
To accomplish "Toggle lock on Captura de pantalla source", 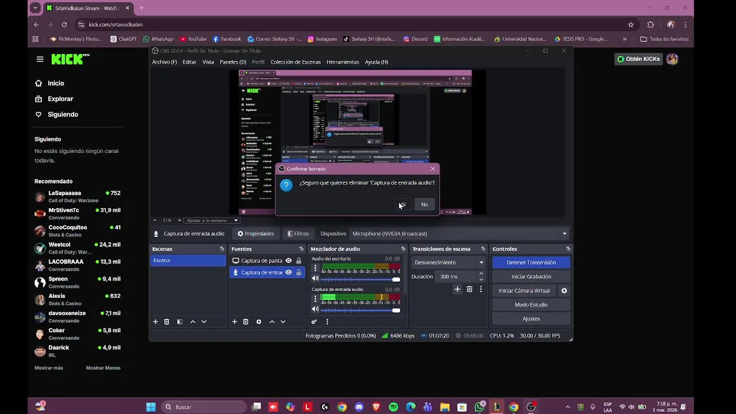I will (298, 260).
